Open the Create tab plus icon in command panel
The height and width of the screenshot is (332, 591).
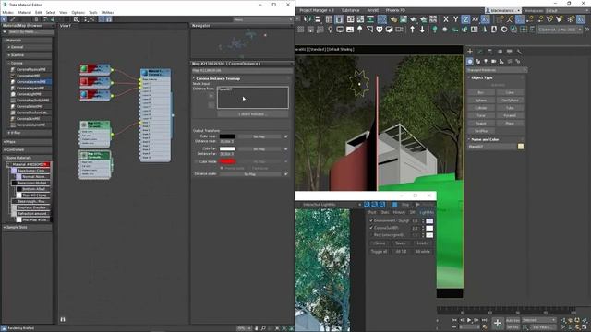click(x=470, y=52)
